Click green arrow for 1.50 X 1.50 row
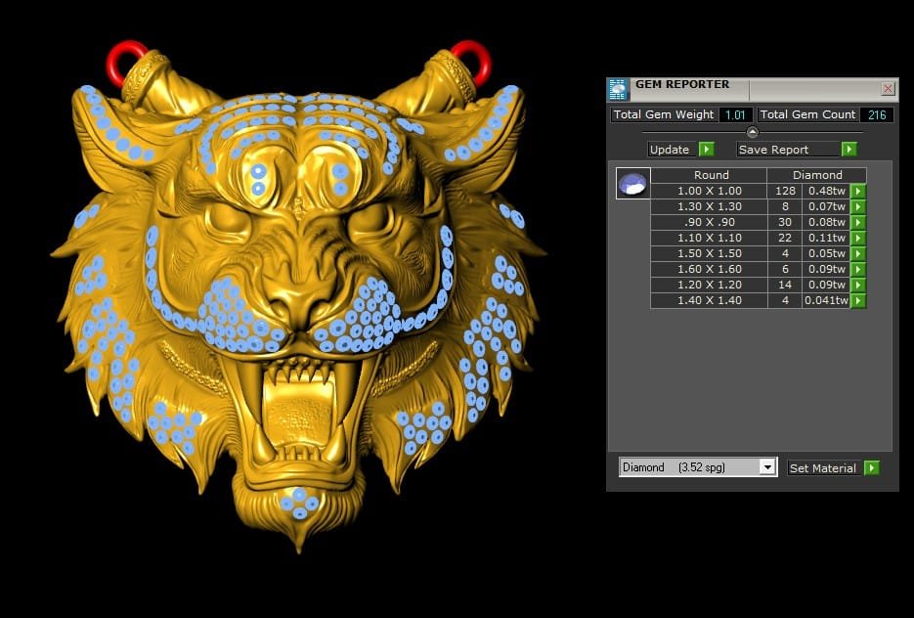The width and height of the screenshot is (914, 618). 858,254
